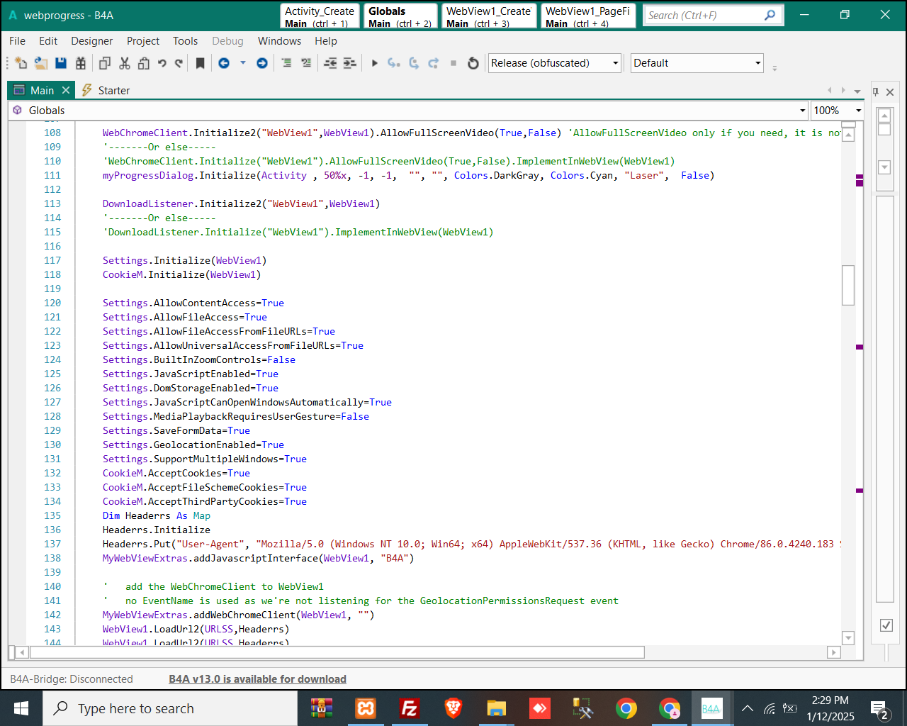Screen dimensions: 907x726
Task: Click the Cut scissors icon
Action: [x=125, y=63]
